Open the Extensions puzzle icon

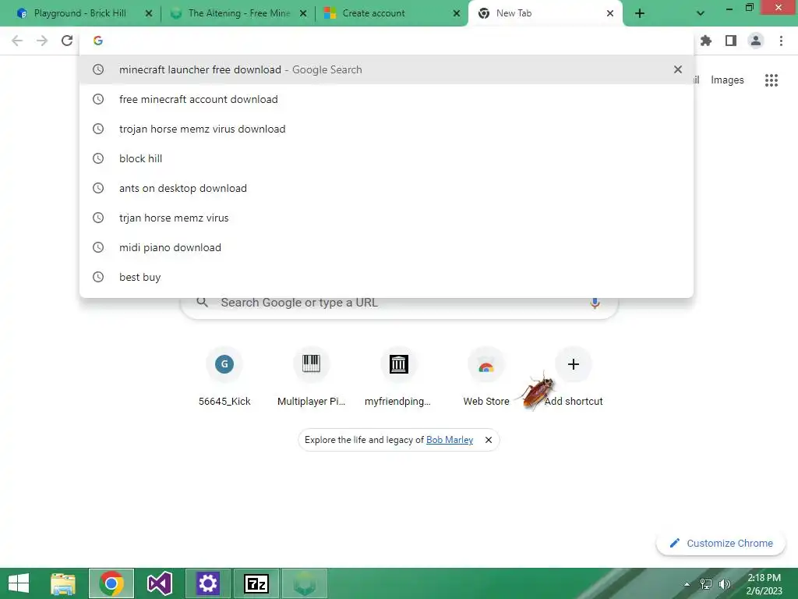click(x=706, y=41)
